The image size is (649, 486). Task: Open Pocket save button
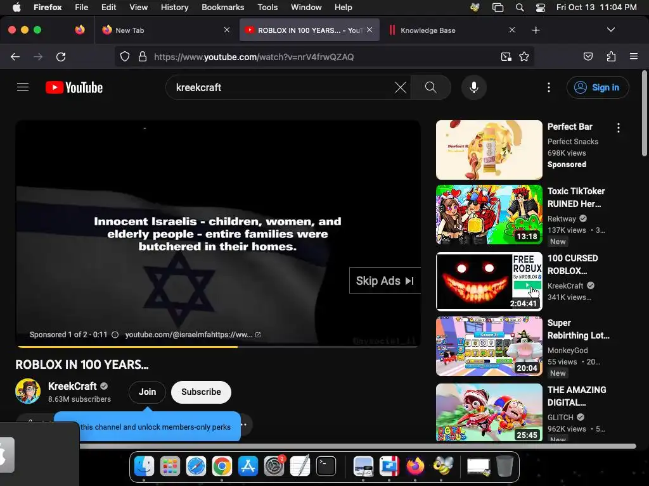pyautogui.click(x=588, y=56)
